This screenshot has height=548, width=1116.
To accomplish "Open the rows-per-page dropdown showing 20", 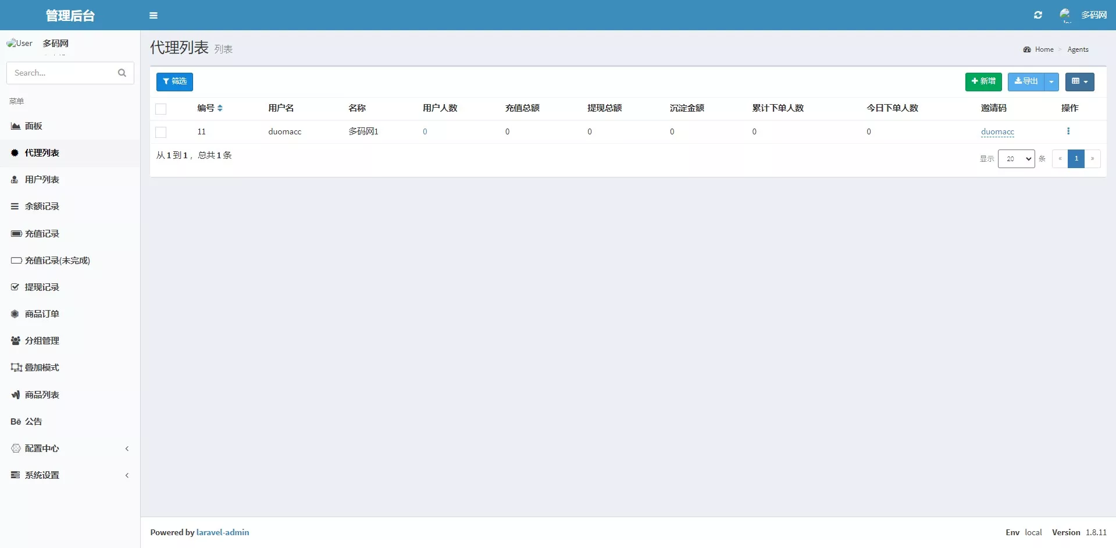I will pyautogui.click(x=1016, y=159).
